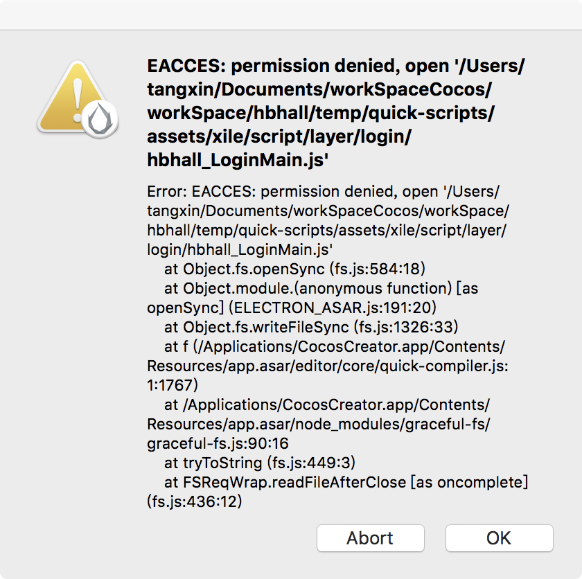Click the final (fs.js:436:12) text
The width and height of the screenshot is (582, 579).
click(195, 500)
